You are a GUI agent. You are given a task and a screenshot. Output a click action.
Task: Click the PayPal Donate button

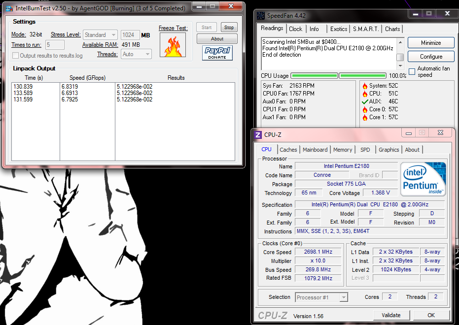pyautogui.click(x=217, y=53)
